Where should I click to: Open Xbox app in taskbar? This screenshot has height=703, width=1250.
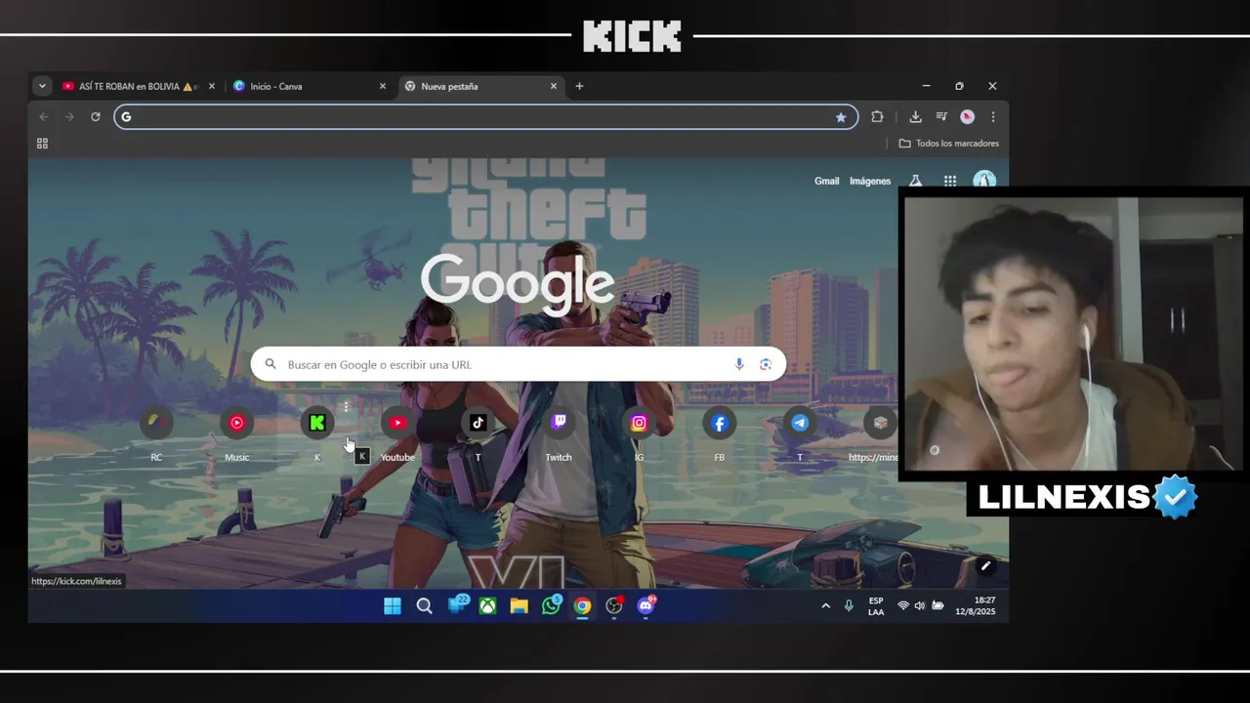point(487,606)
